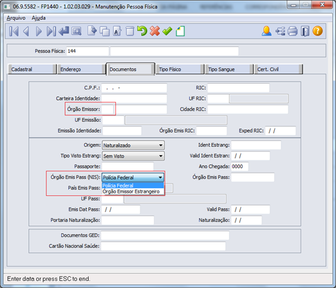Image resolution: width=336 pixels, height=288 pixels.
Task: Click the Cidade RIC field
Action: (248, 110)
